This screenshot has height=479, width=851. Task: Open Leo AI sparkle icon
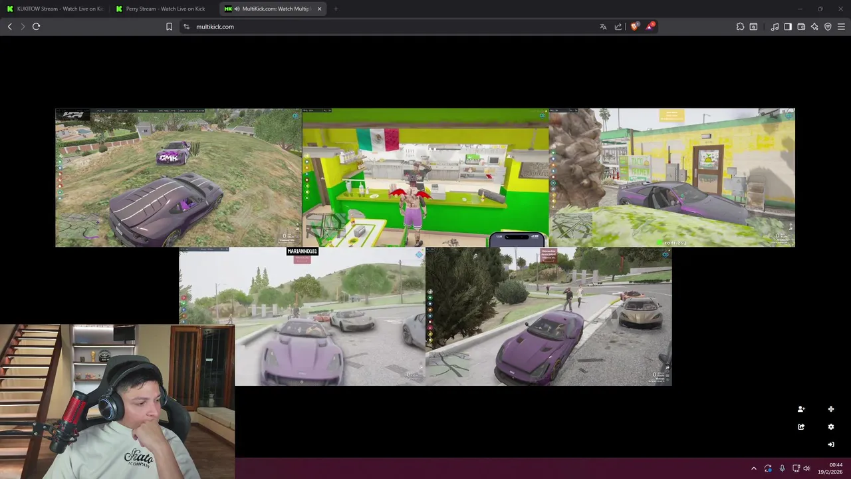click(814, 27)
